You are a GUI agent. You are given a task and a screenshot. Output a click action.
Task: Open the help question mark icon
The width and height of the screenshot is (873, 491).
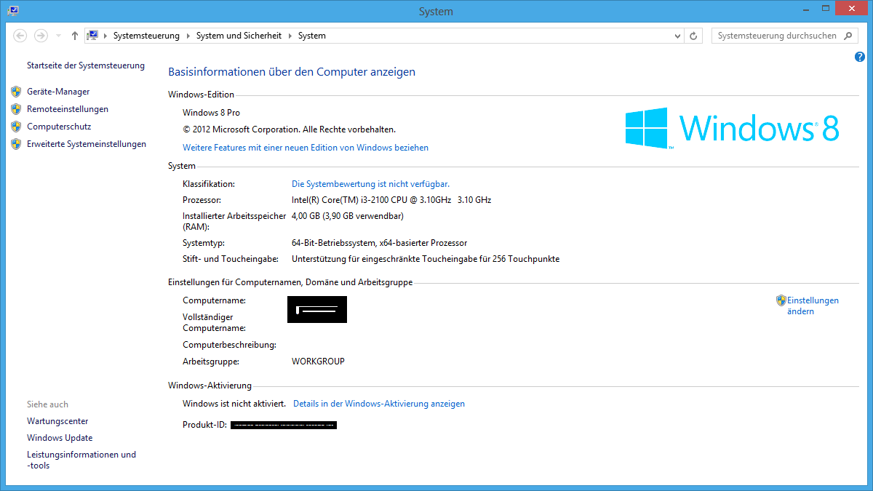coord(860,57)
